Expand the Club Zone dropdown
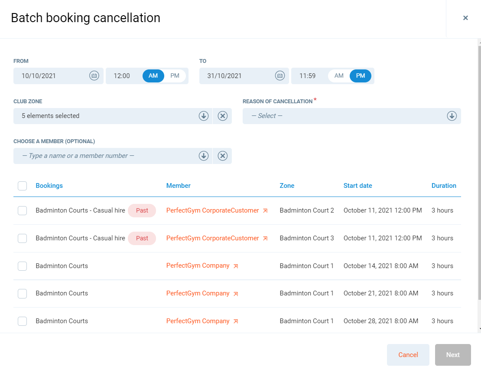Viewport: 481px width, 377px height. 204,116
